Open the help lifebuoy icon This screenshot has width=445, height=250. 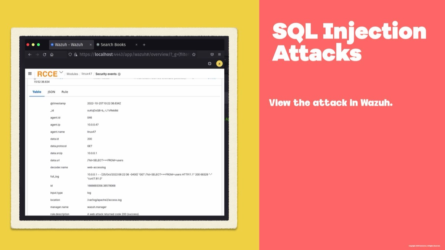coord(210,64)
